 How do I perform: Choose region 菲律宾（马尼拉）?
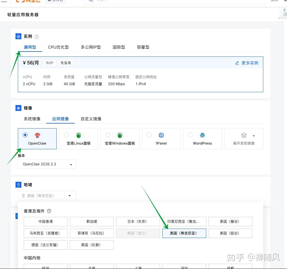tap(92, 233)
